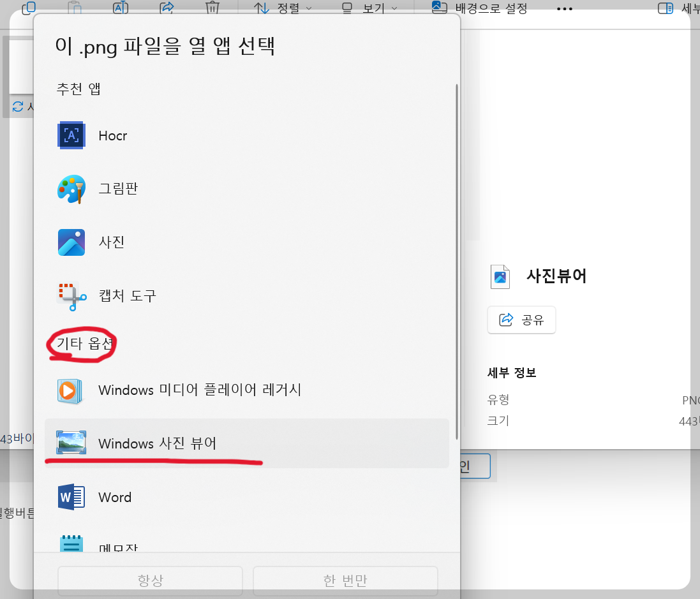Select the Word list entry text
This screenshot has height=599, width=700.
(115, 497)
